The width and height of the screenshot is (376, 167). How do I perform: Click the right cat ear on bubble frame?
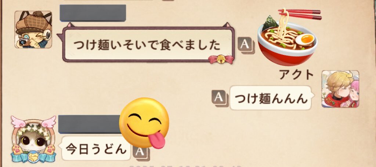226,25
